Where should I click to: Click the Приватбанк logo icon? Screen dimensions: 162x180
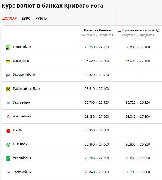[x=8, y=47]
